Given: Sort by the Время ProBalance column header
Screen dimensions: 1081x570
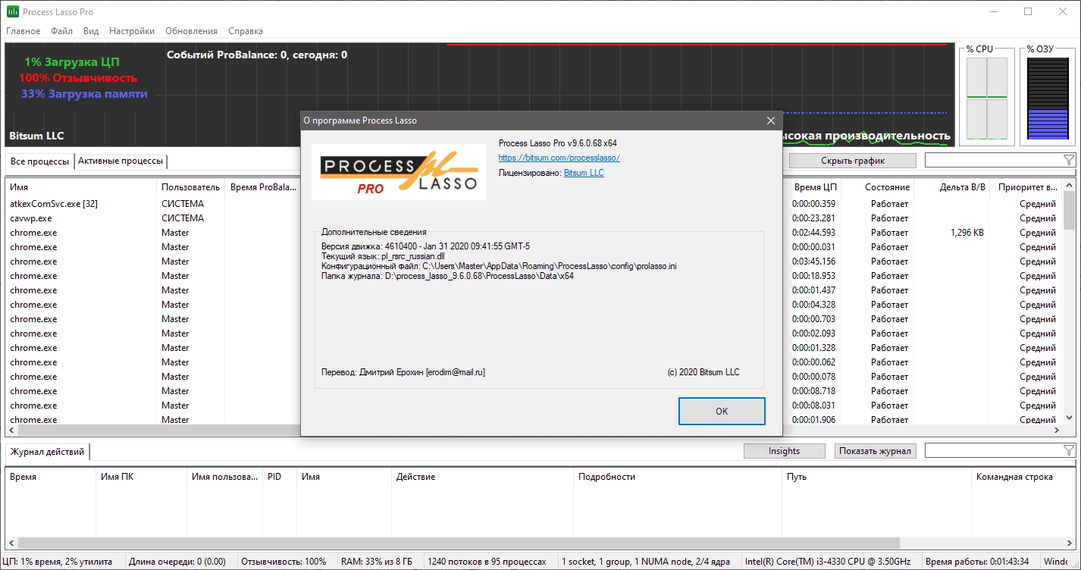Looking at the screenshot, I should [262, 187].
